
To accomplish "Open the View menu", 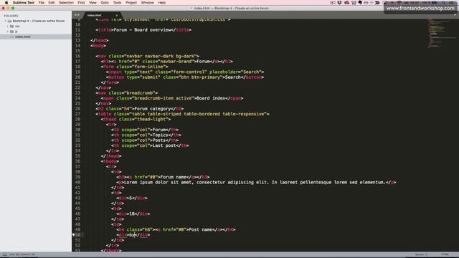I will coord(93,3).
